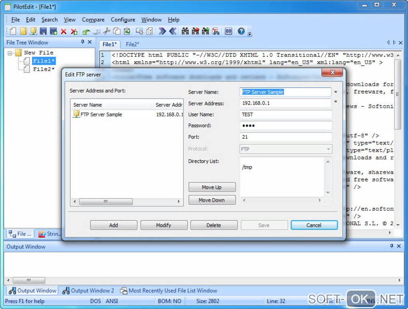Open the Configure menu
This screenshot has height=309, width=408.
click(x=123, y=20)
